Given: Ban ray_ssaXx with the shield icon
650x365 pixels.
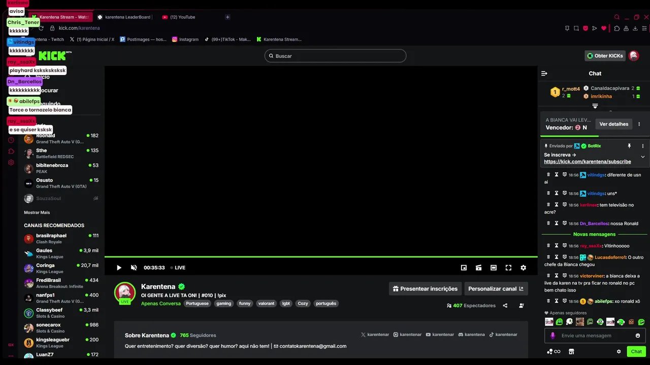Looking at the screenshot, I should pyautogui.click(x=565, y=246).
